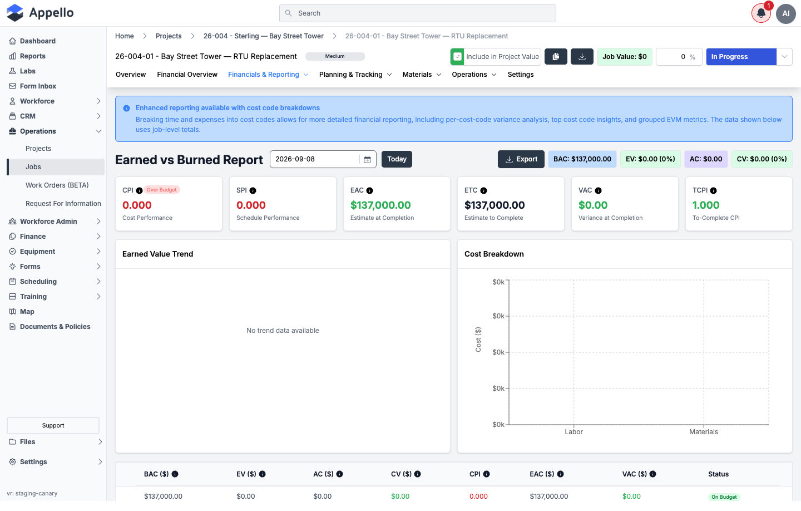Collapse the Operations sidebar section
Screen dimensions: 801x511
pyautogui.click(x=56, y=131)
